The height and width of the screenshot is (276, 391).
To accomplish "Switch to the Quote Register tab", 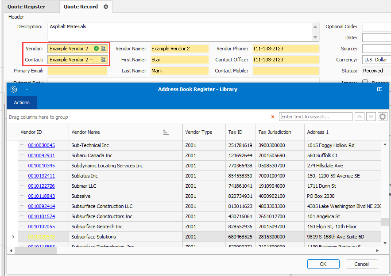I will (26, 7).
